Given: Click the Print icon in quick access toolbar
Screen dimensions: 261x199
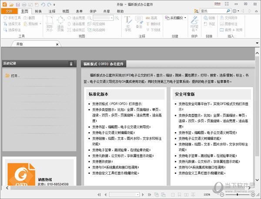Looking at the screenshot, I should point(24,4).
